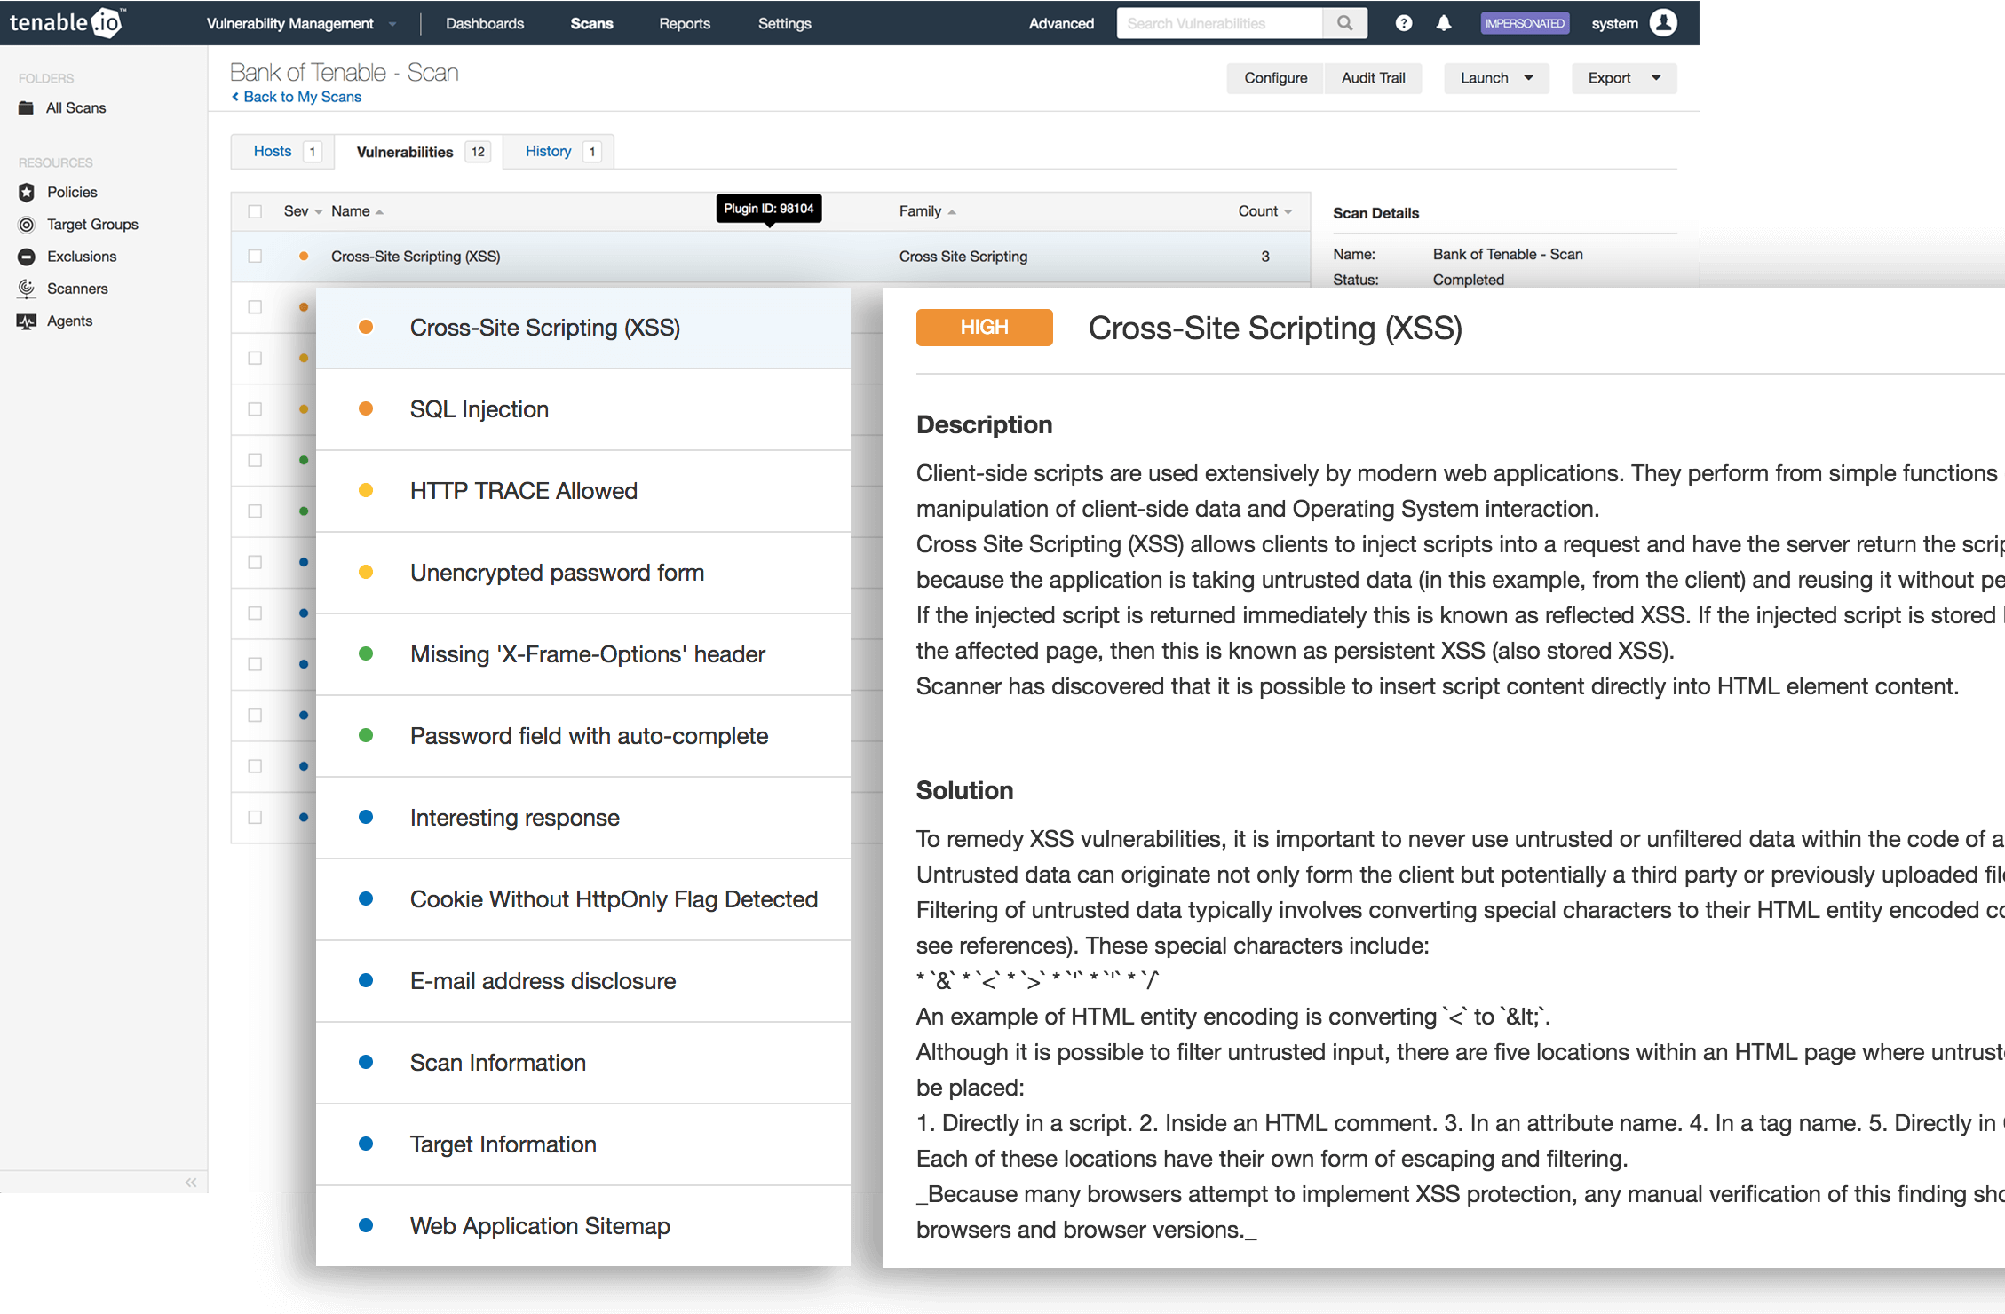The image size is (2005, 1314).
Task: Click the Policies shield icon
Action: pyautogui.click(x=27, y=192)
